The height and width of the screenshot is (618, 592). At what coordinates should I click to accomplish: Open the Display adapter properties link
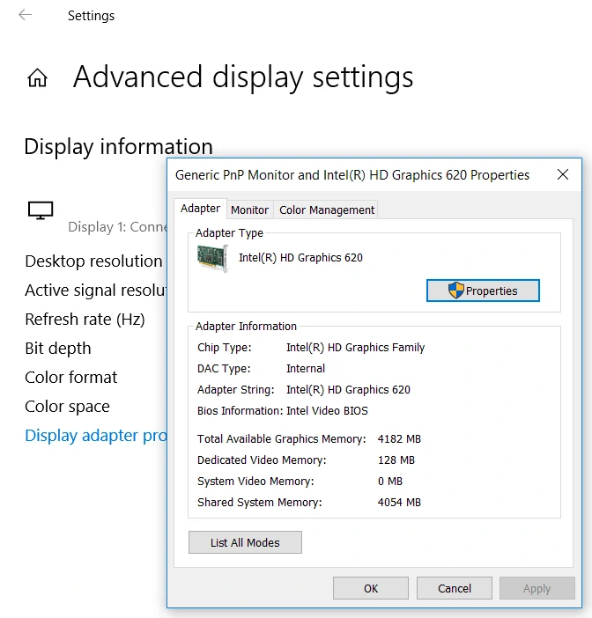pos(96,436)
